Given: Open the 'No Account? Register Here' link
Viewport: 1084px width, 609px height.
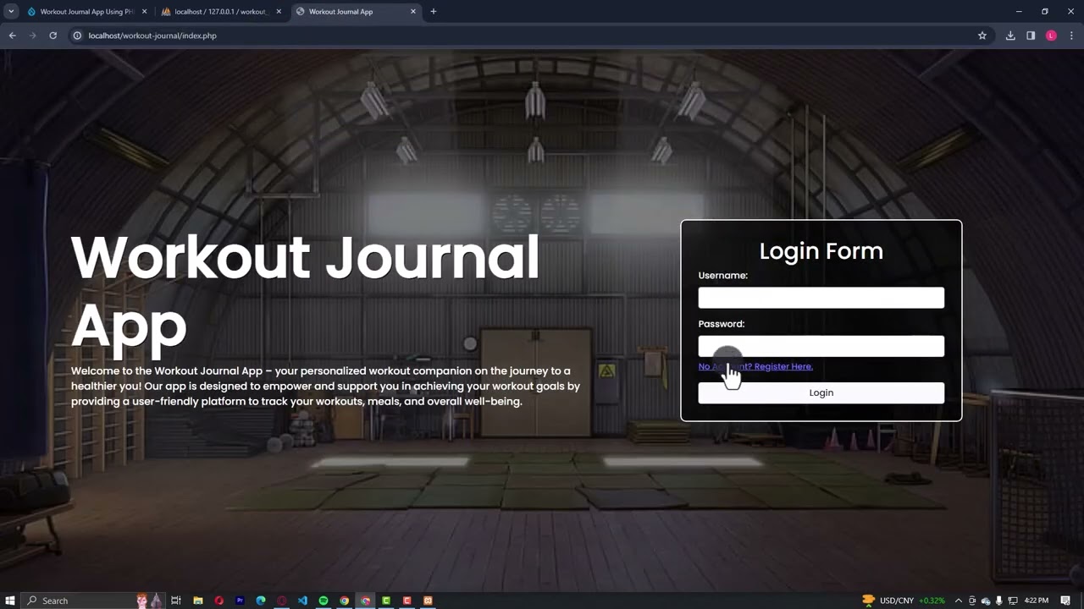Looking at the screenshot, I should pos(755,366).
